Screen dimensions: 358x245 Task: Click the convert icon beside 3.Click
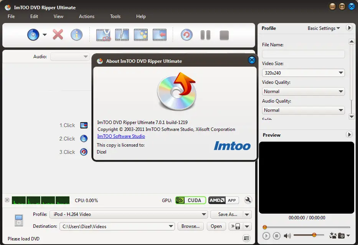(84, 152)
